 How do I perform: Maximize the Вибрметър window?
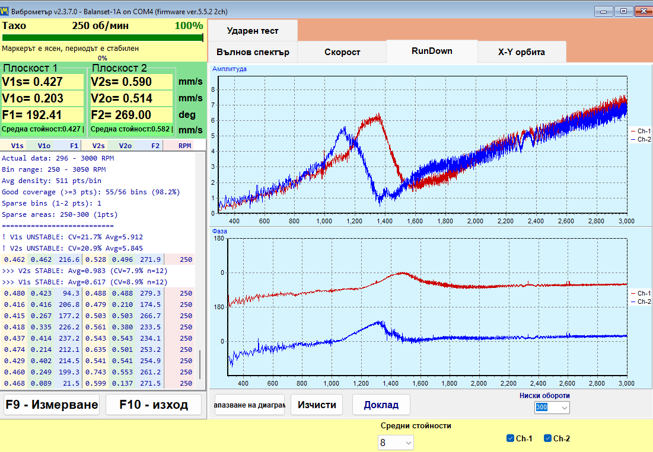(x=623, y=11)
